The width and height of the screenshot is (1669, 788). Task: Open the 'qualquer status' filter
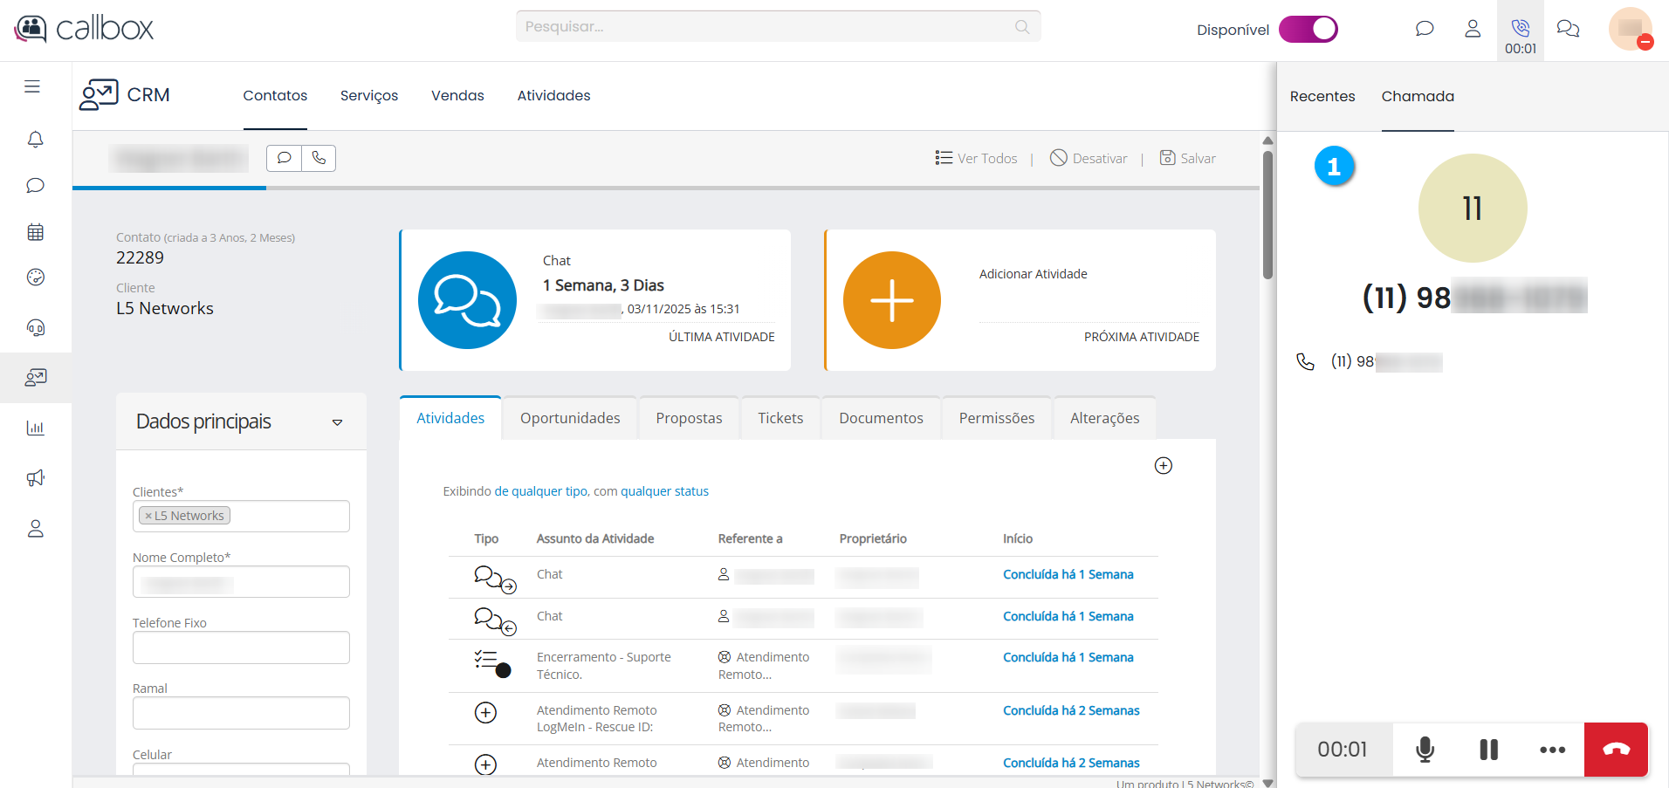664,491
